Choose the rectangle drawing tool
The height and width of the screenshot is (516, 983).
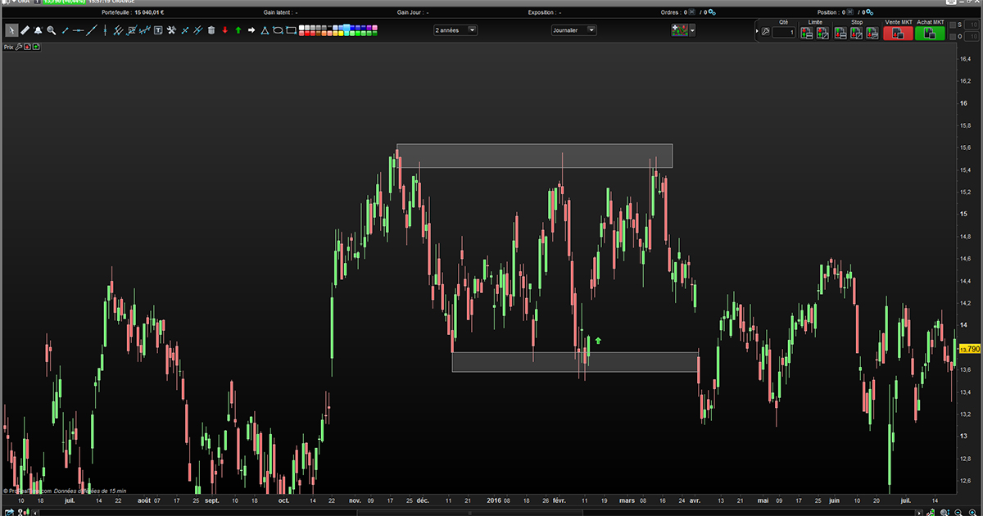pos(291,30)
